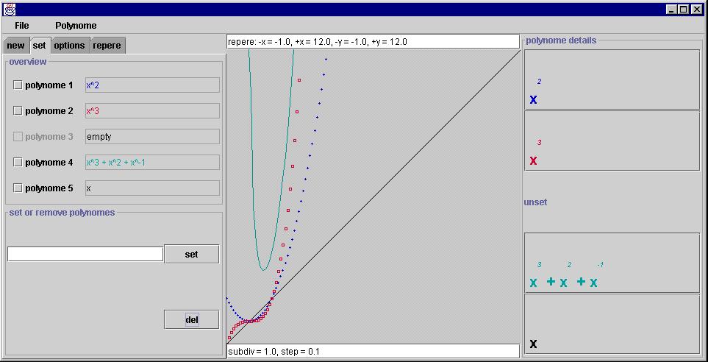The width and height of the screenshot is (708, 362).
Task: Click the polynome entry text field
Action: [x=85, y=254]
